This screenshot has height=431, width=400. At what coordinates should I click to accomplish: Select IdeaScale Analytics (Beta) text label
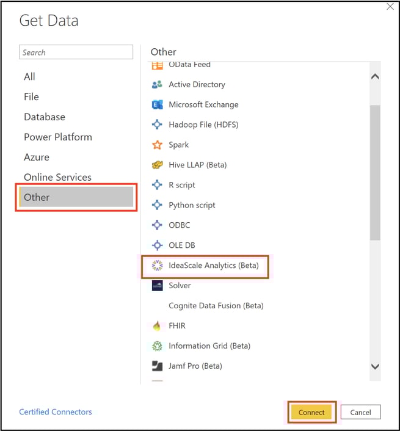(x=214, y=265)
